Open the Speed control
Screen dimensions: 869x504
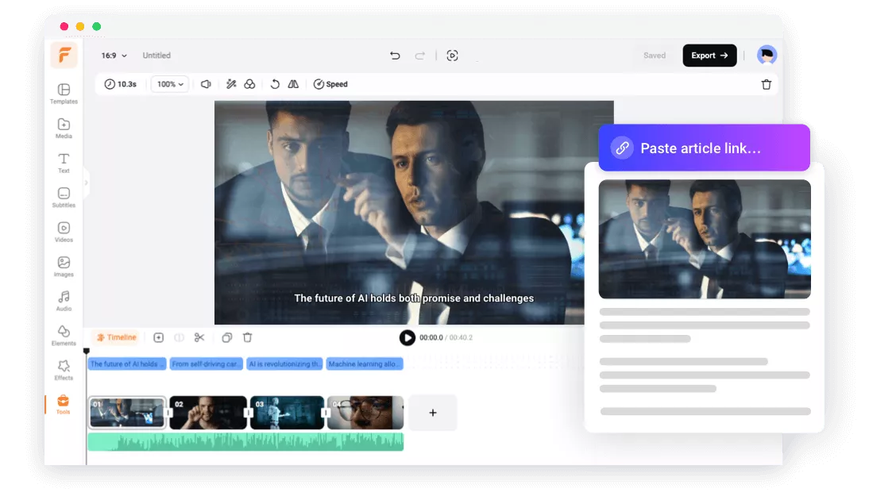331,84
